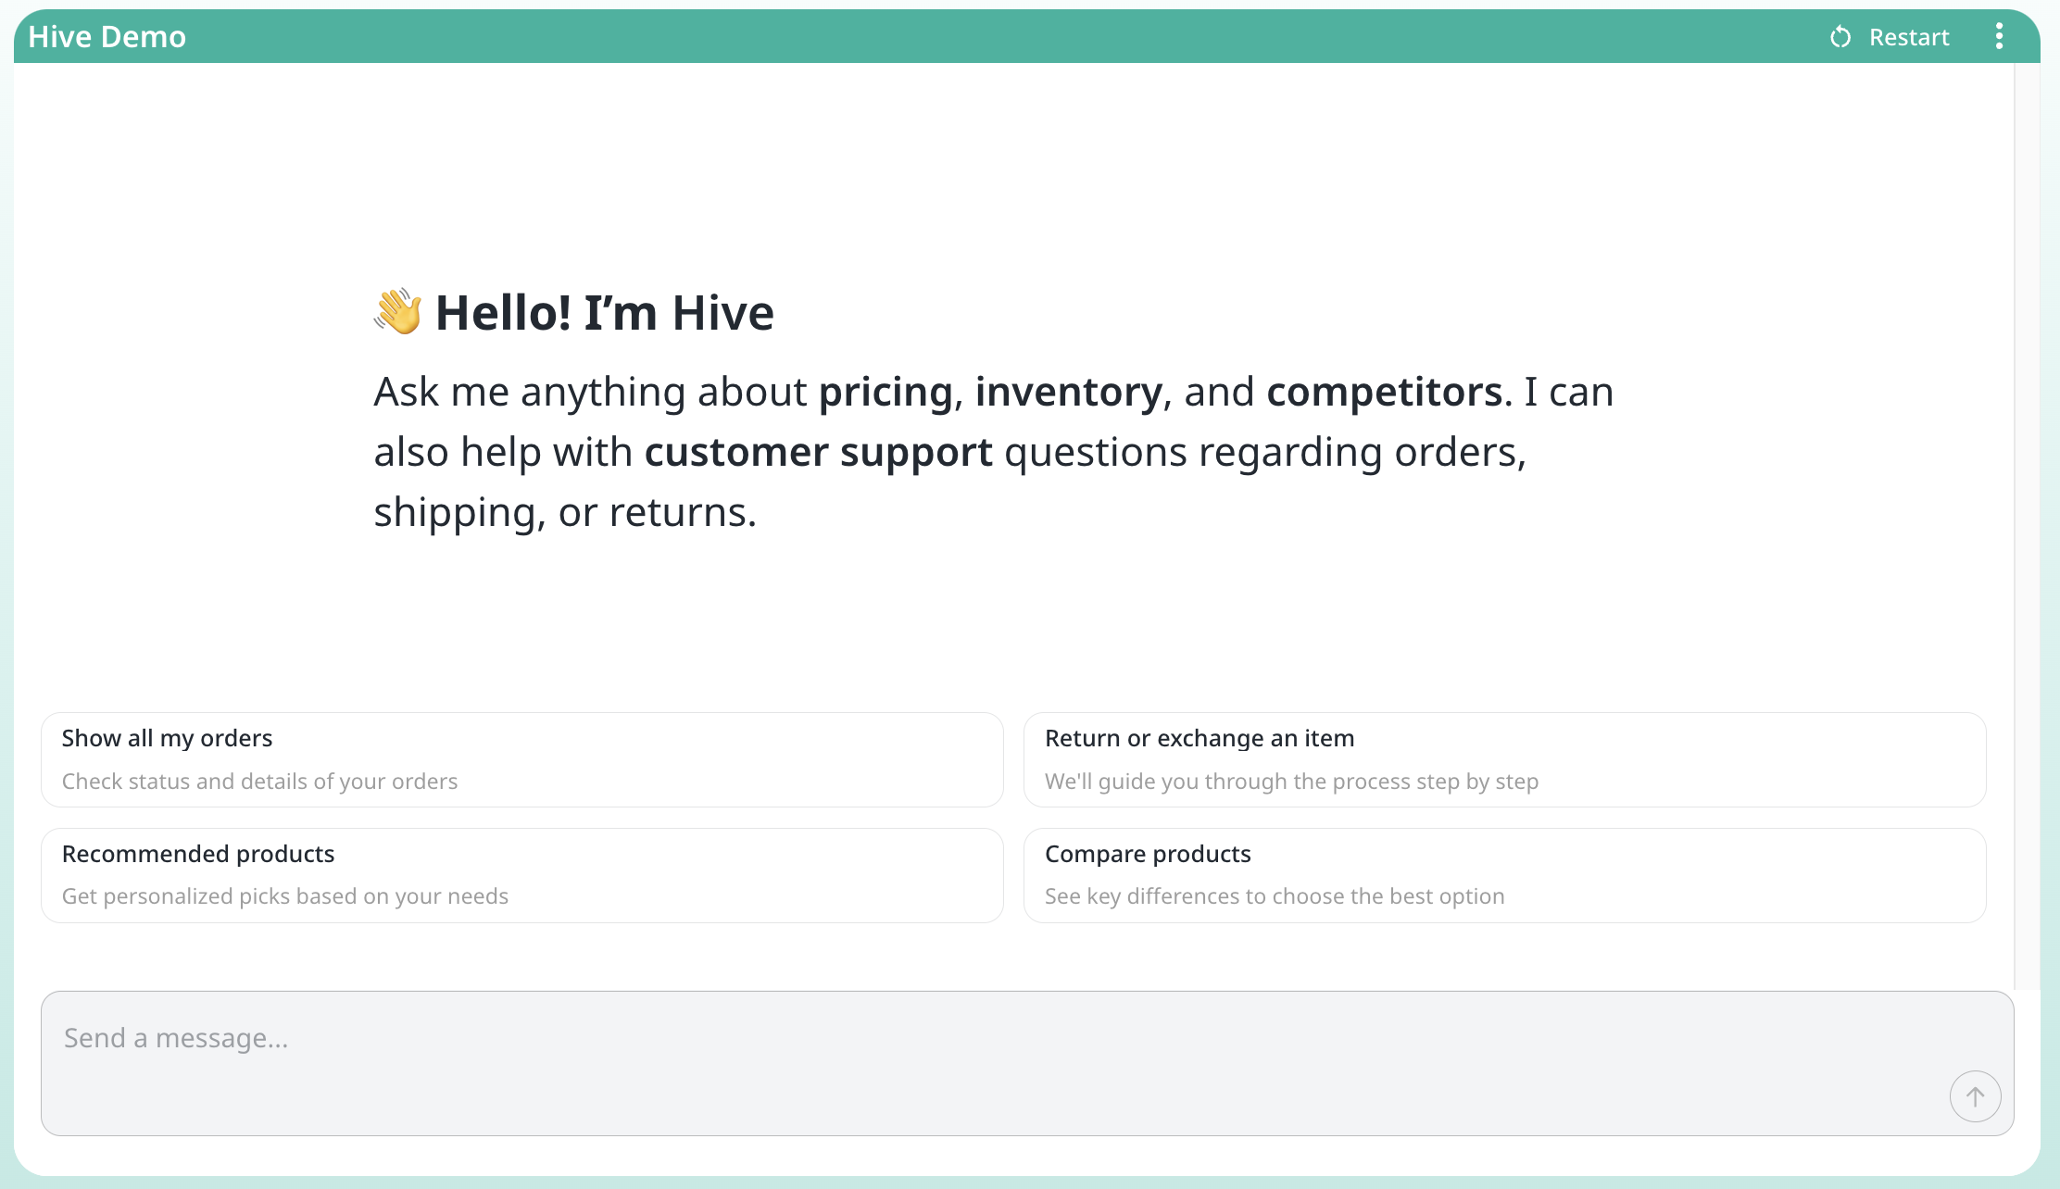Open the three-dot options menu
The height and width of the screenshot is (1189, 2060).
click(x=1999, y=37)
